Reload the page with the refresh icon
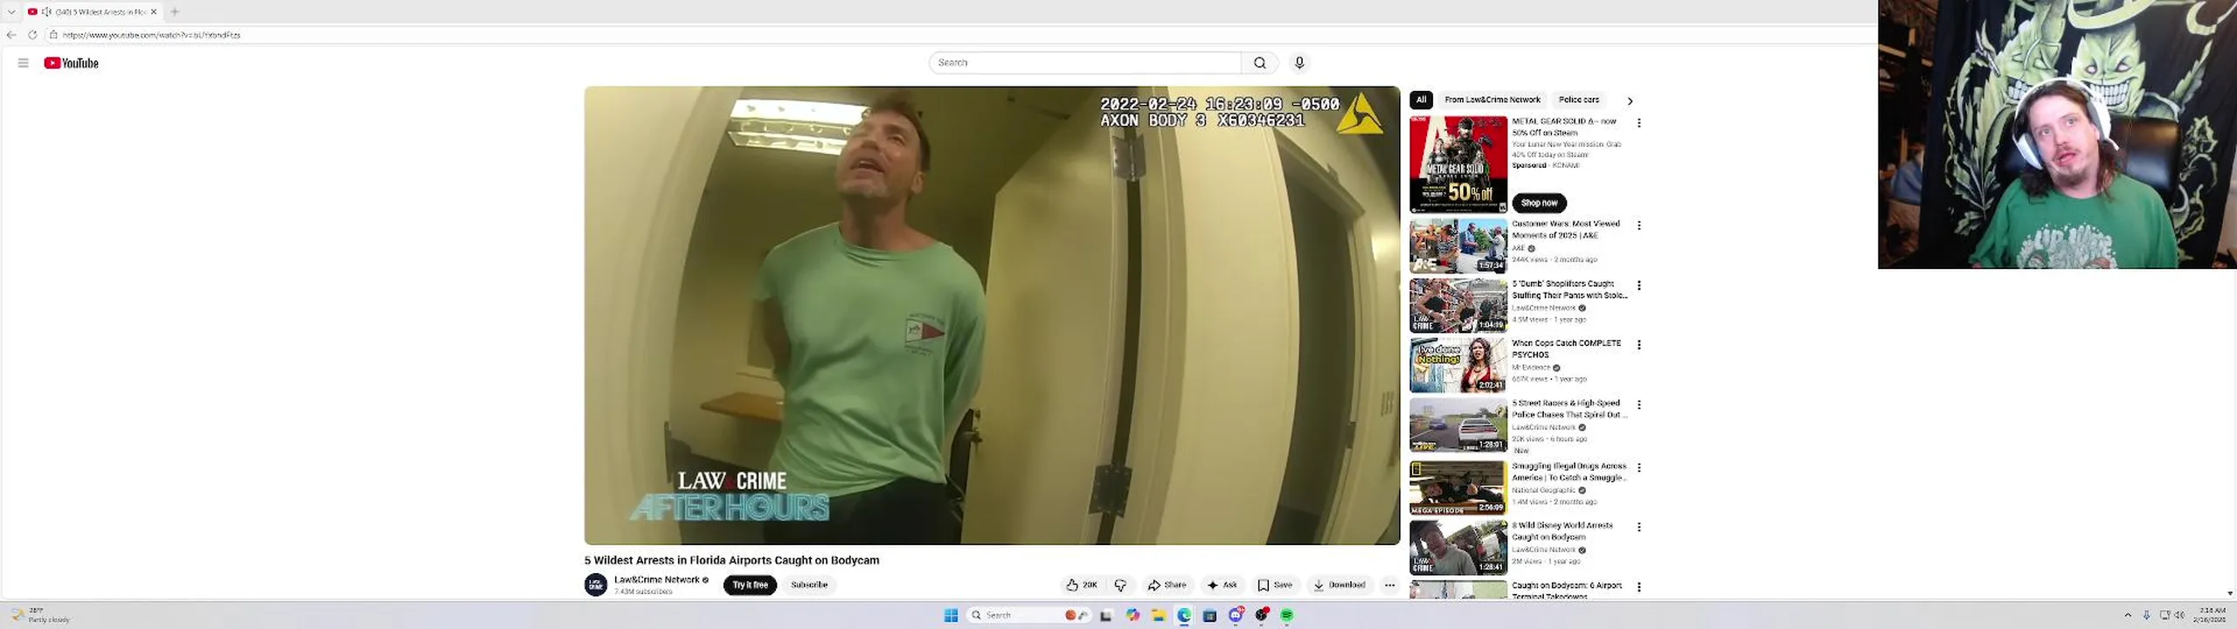This screenshot has height=629, width=2237. coord(32,35)
